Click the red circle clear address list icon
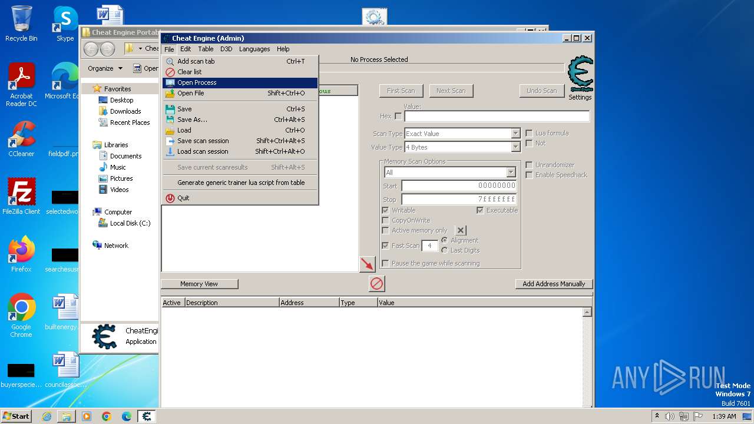Viewport: 754px width, 424px height. click(376, 284)
